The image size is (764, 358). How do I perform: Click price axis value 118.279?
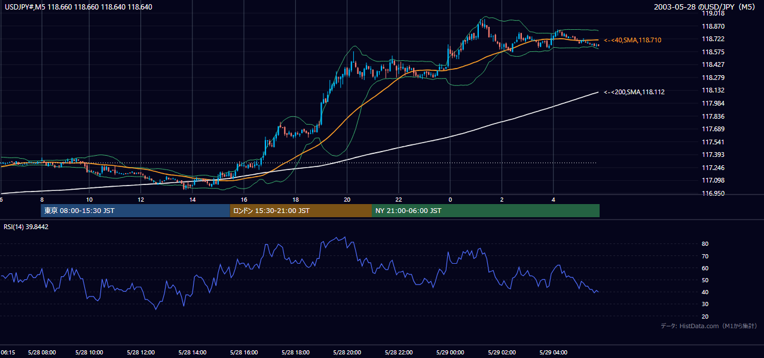(713, 78)
